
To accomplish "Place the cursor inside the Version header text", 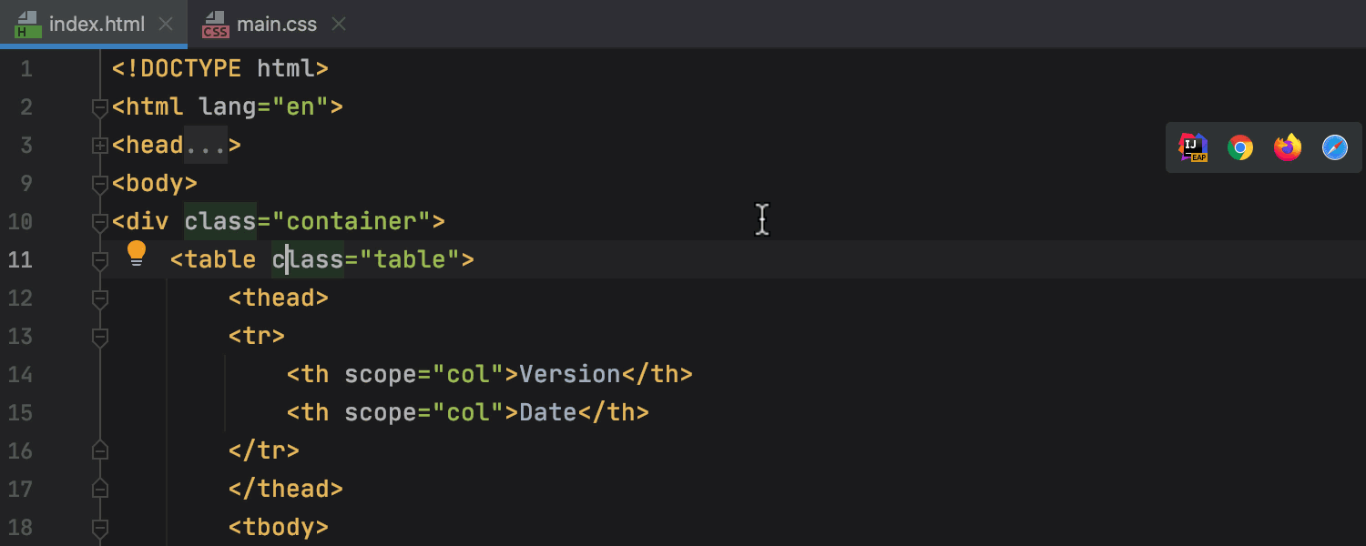I will pos(569,374).
